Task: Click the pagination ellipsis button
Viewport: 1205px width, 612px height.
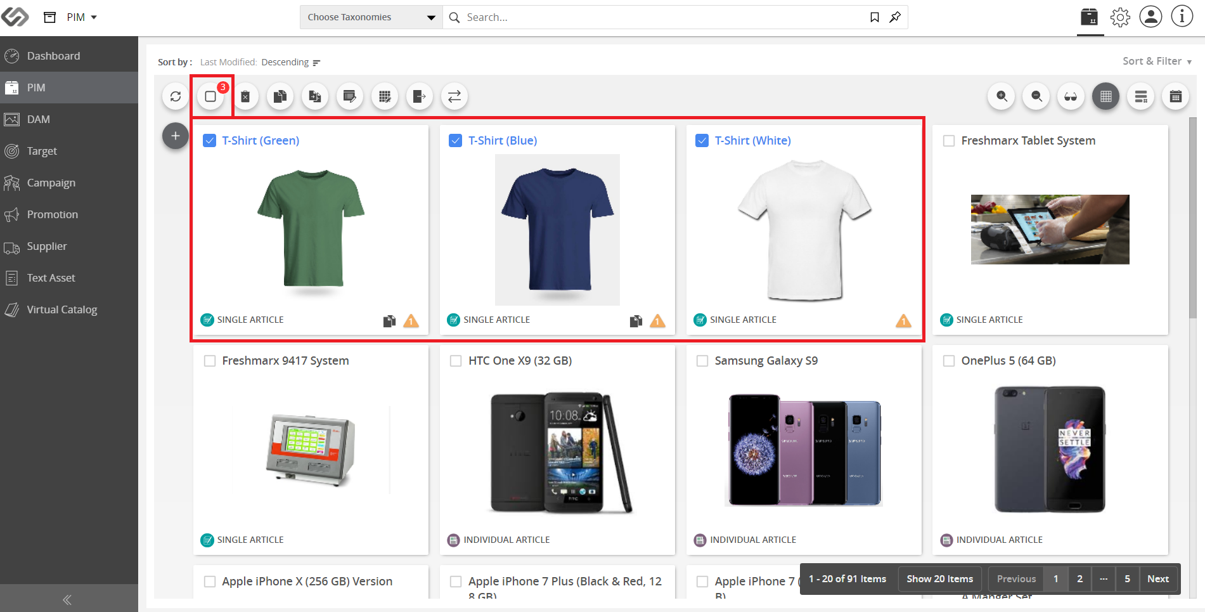Action: click(x=1104, y=578)
